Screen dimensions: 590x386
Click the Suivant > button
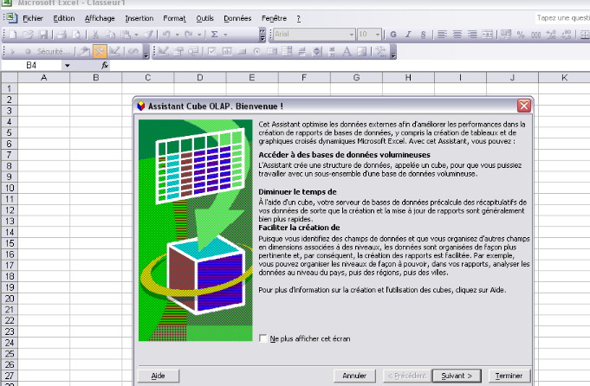coord(457,376)
